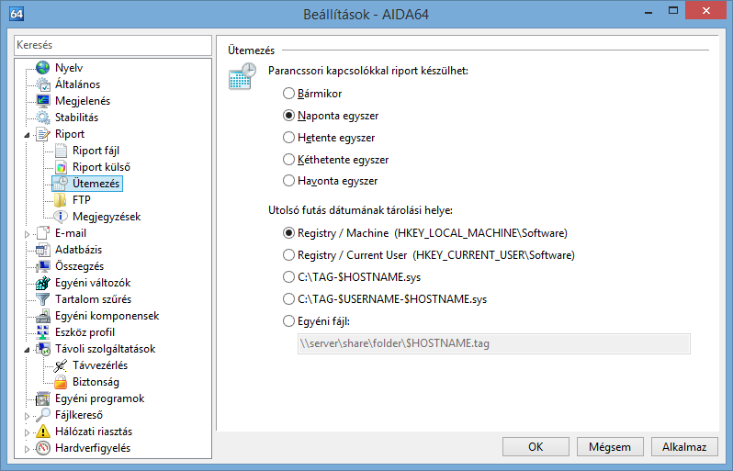This screenshot has height=471, width=733.
Task: Click the Nyelv globe icon
Action: point(43,67)
